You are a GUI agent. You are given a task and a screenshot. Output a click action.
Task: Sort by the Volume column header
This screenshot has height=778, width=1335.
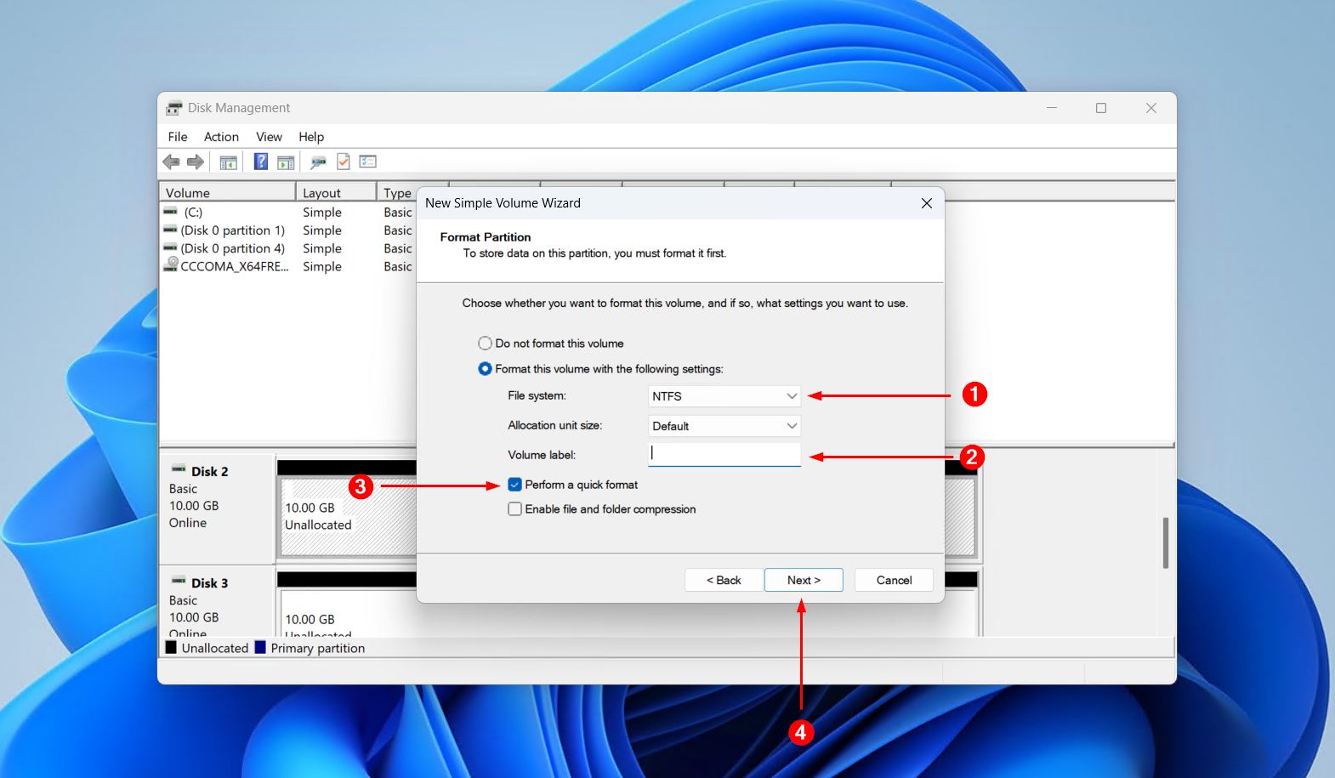pos(227,193)
